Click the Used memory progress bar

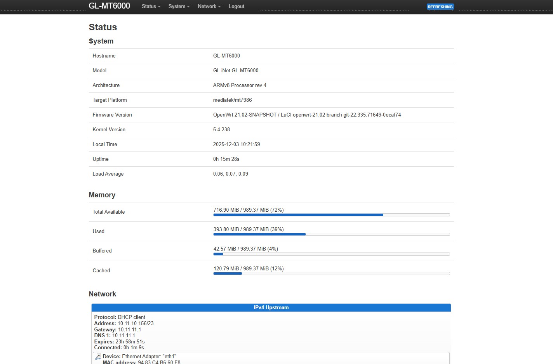point(331,234)
